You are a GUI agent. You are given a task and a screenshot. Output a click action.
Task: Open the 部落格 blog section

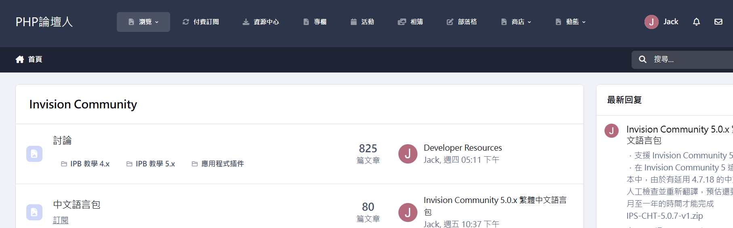[x=462, y=22]
